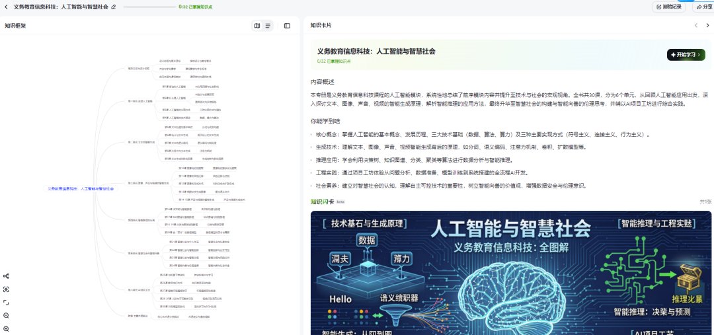This screenshot has width=714, height=335.
Task: Click the 核心概念 bullet item
Action: (482, 135)
